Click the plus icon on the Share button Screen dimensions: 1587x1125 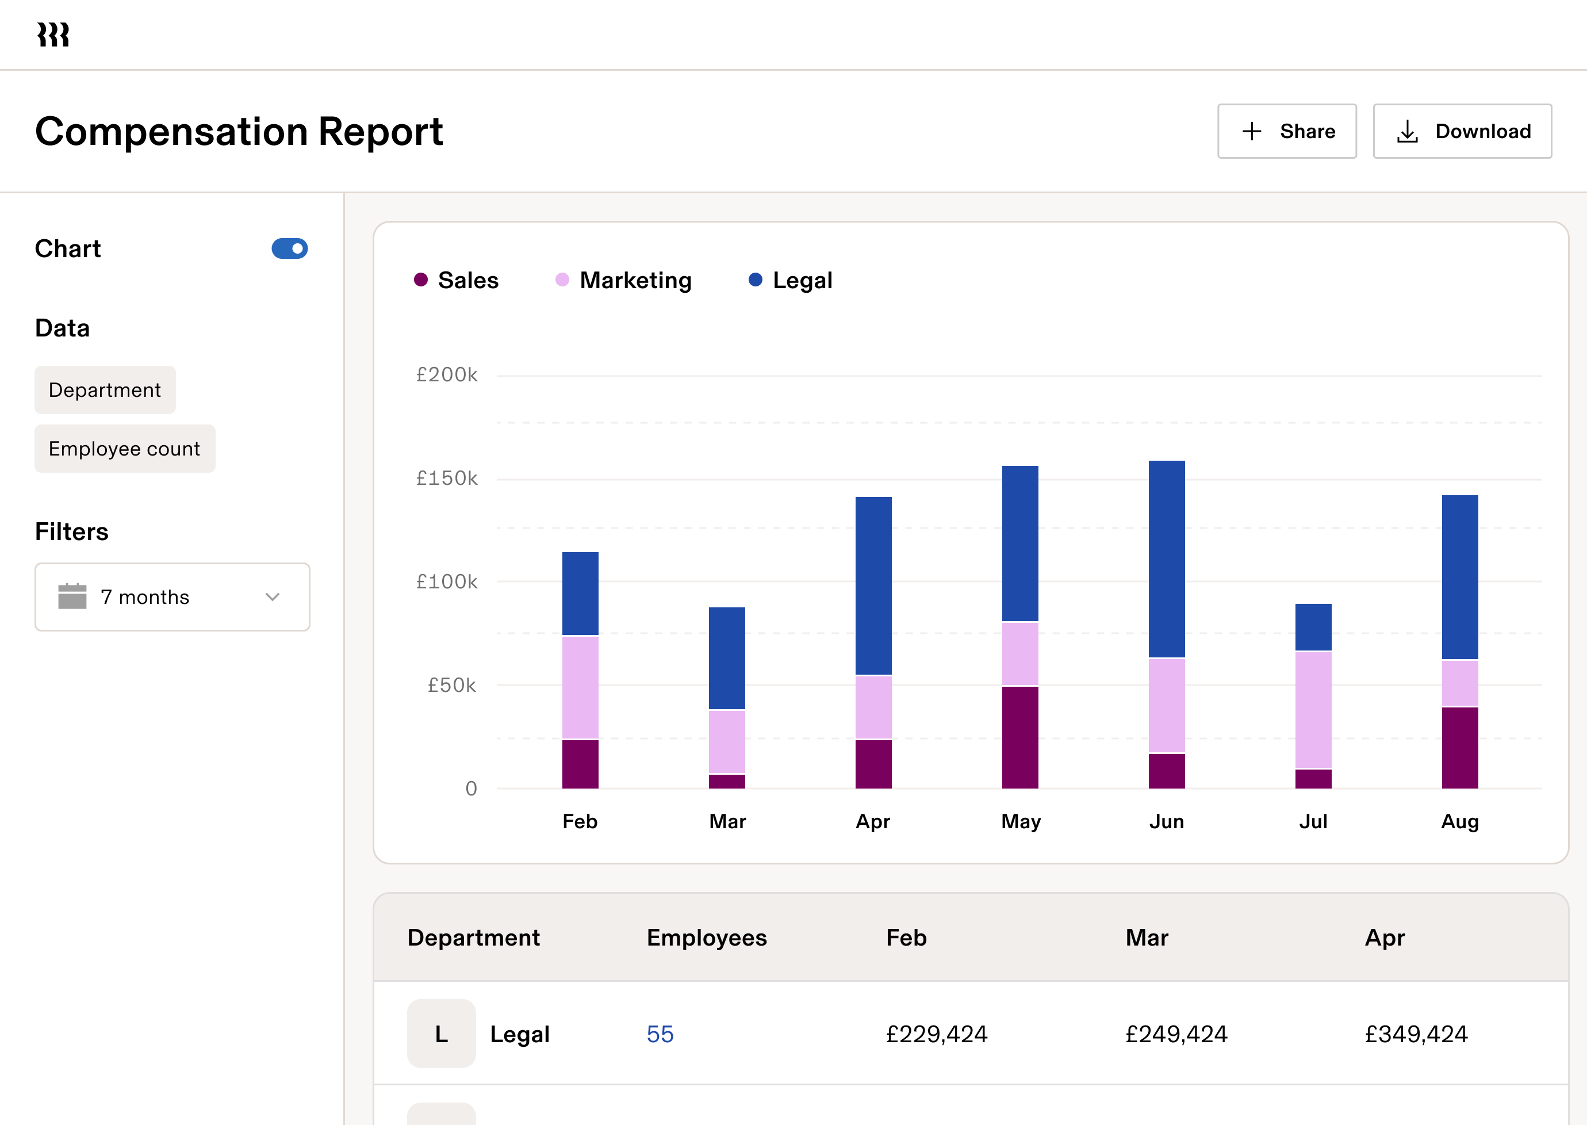tap(1252, 131)
